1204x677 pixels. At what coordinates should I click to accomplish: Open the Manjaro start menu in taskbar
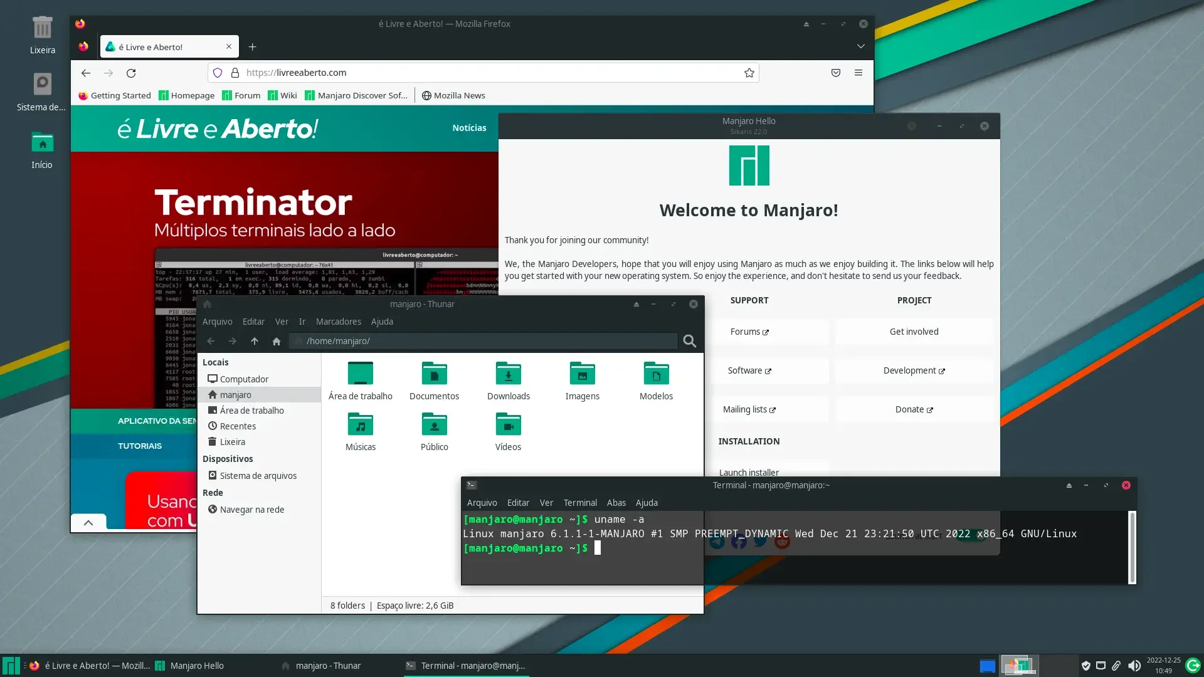(x=11, y=666)
